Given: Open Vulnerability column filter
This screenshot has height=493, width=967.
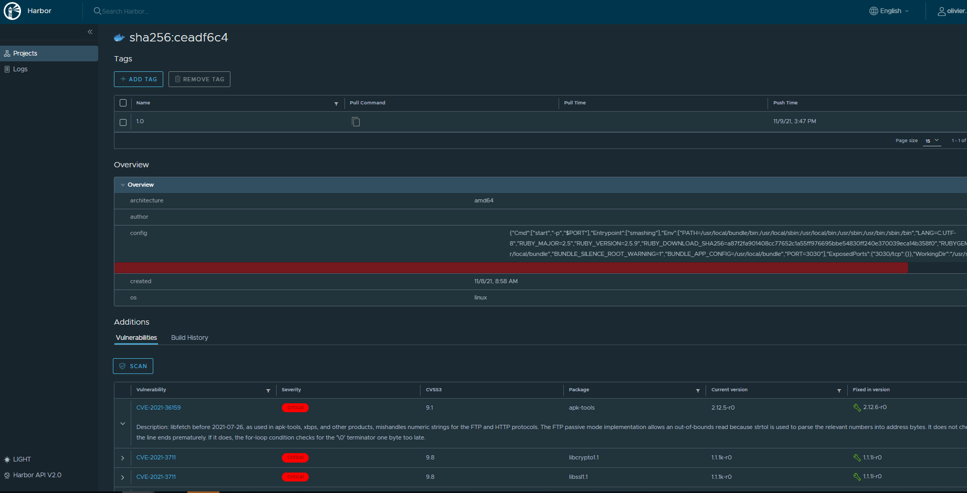Looking at the screenshot, I should tap(268, 391).
